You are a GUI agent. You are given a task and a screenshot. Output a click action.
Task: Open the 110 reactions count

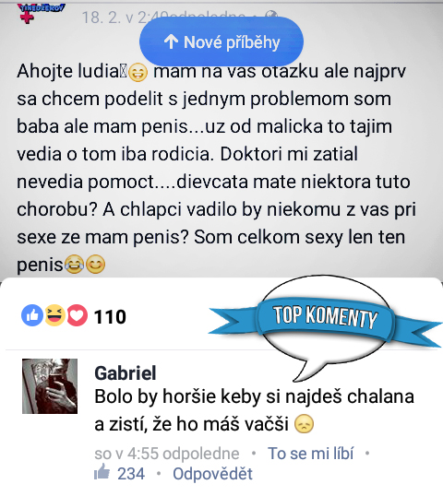(x=110, y=316)
